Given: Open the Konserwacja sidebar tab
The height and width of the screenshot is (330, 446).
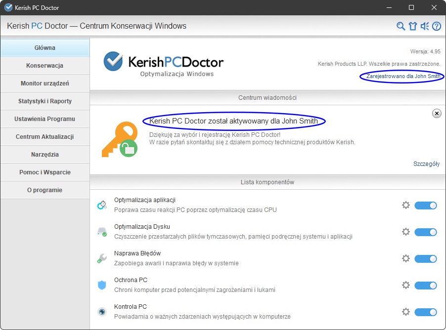Looking at the screenshot, I should click(45, 66).
